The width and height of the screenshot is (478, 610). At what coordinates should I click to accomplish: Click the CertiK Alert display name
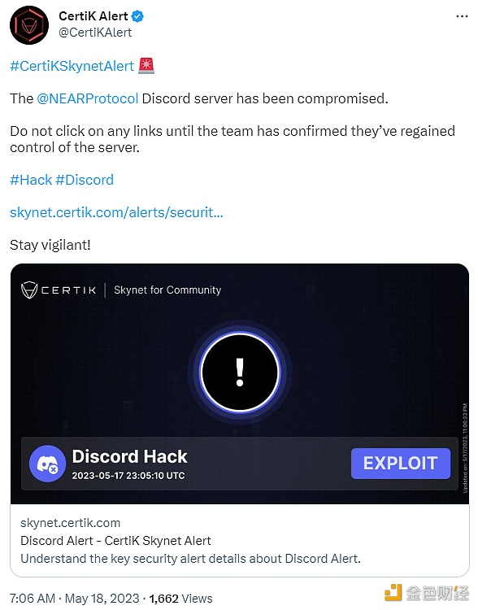tap(93, 16)
